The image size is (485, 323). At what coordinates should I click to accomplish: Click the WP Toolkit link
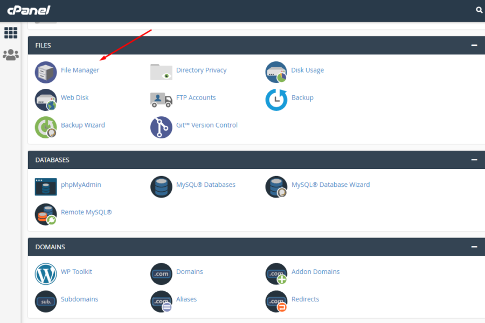[x=77, y=272]
